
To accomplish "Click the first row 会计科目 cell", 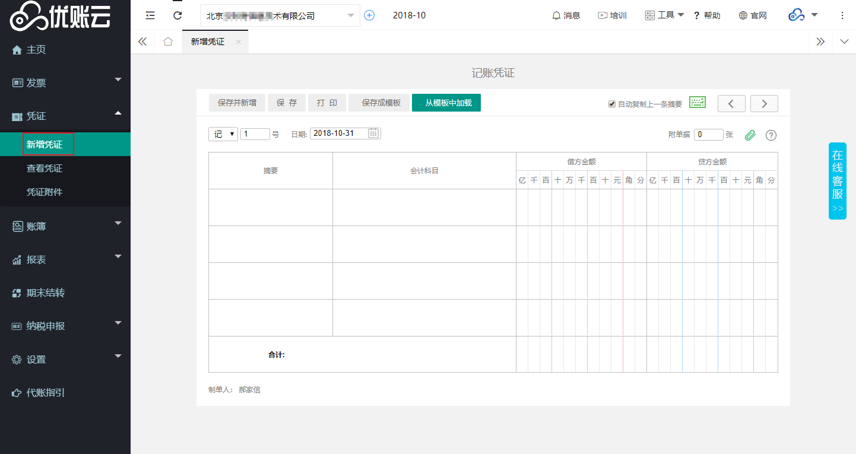I will [424, 207].
